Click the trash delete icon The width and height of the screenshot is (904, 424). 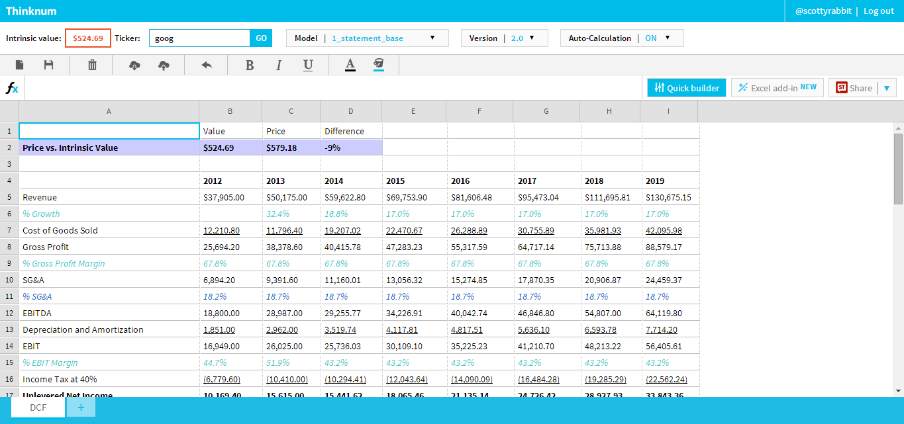[x=92, y=65]
